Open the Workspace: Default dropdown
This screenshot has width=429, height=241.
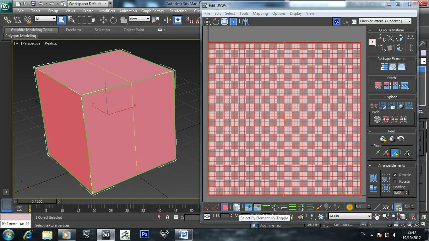pyautogui.click(x=88, y=4)
